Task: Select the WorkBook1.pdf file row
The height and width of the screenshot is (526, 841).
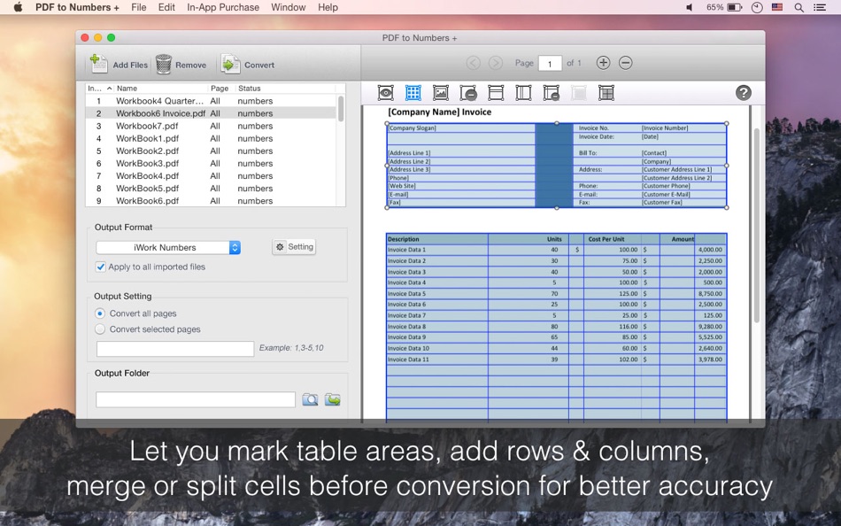Action: 212,138
